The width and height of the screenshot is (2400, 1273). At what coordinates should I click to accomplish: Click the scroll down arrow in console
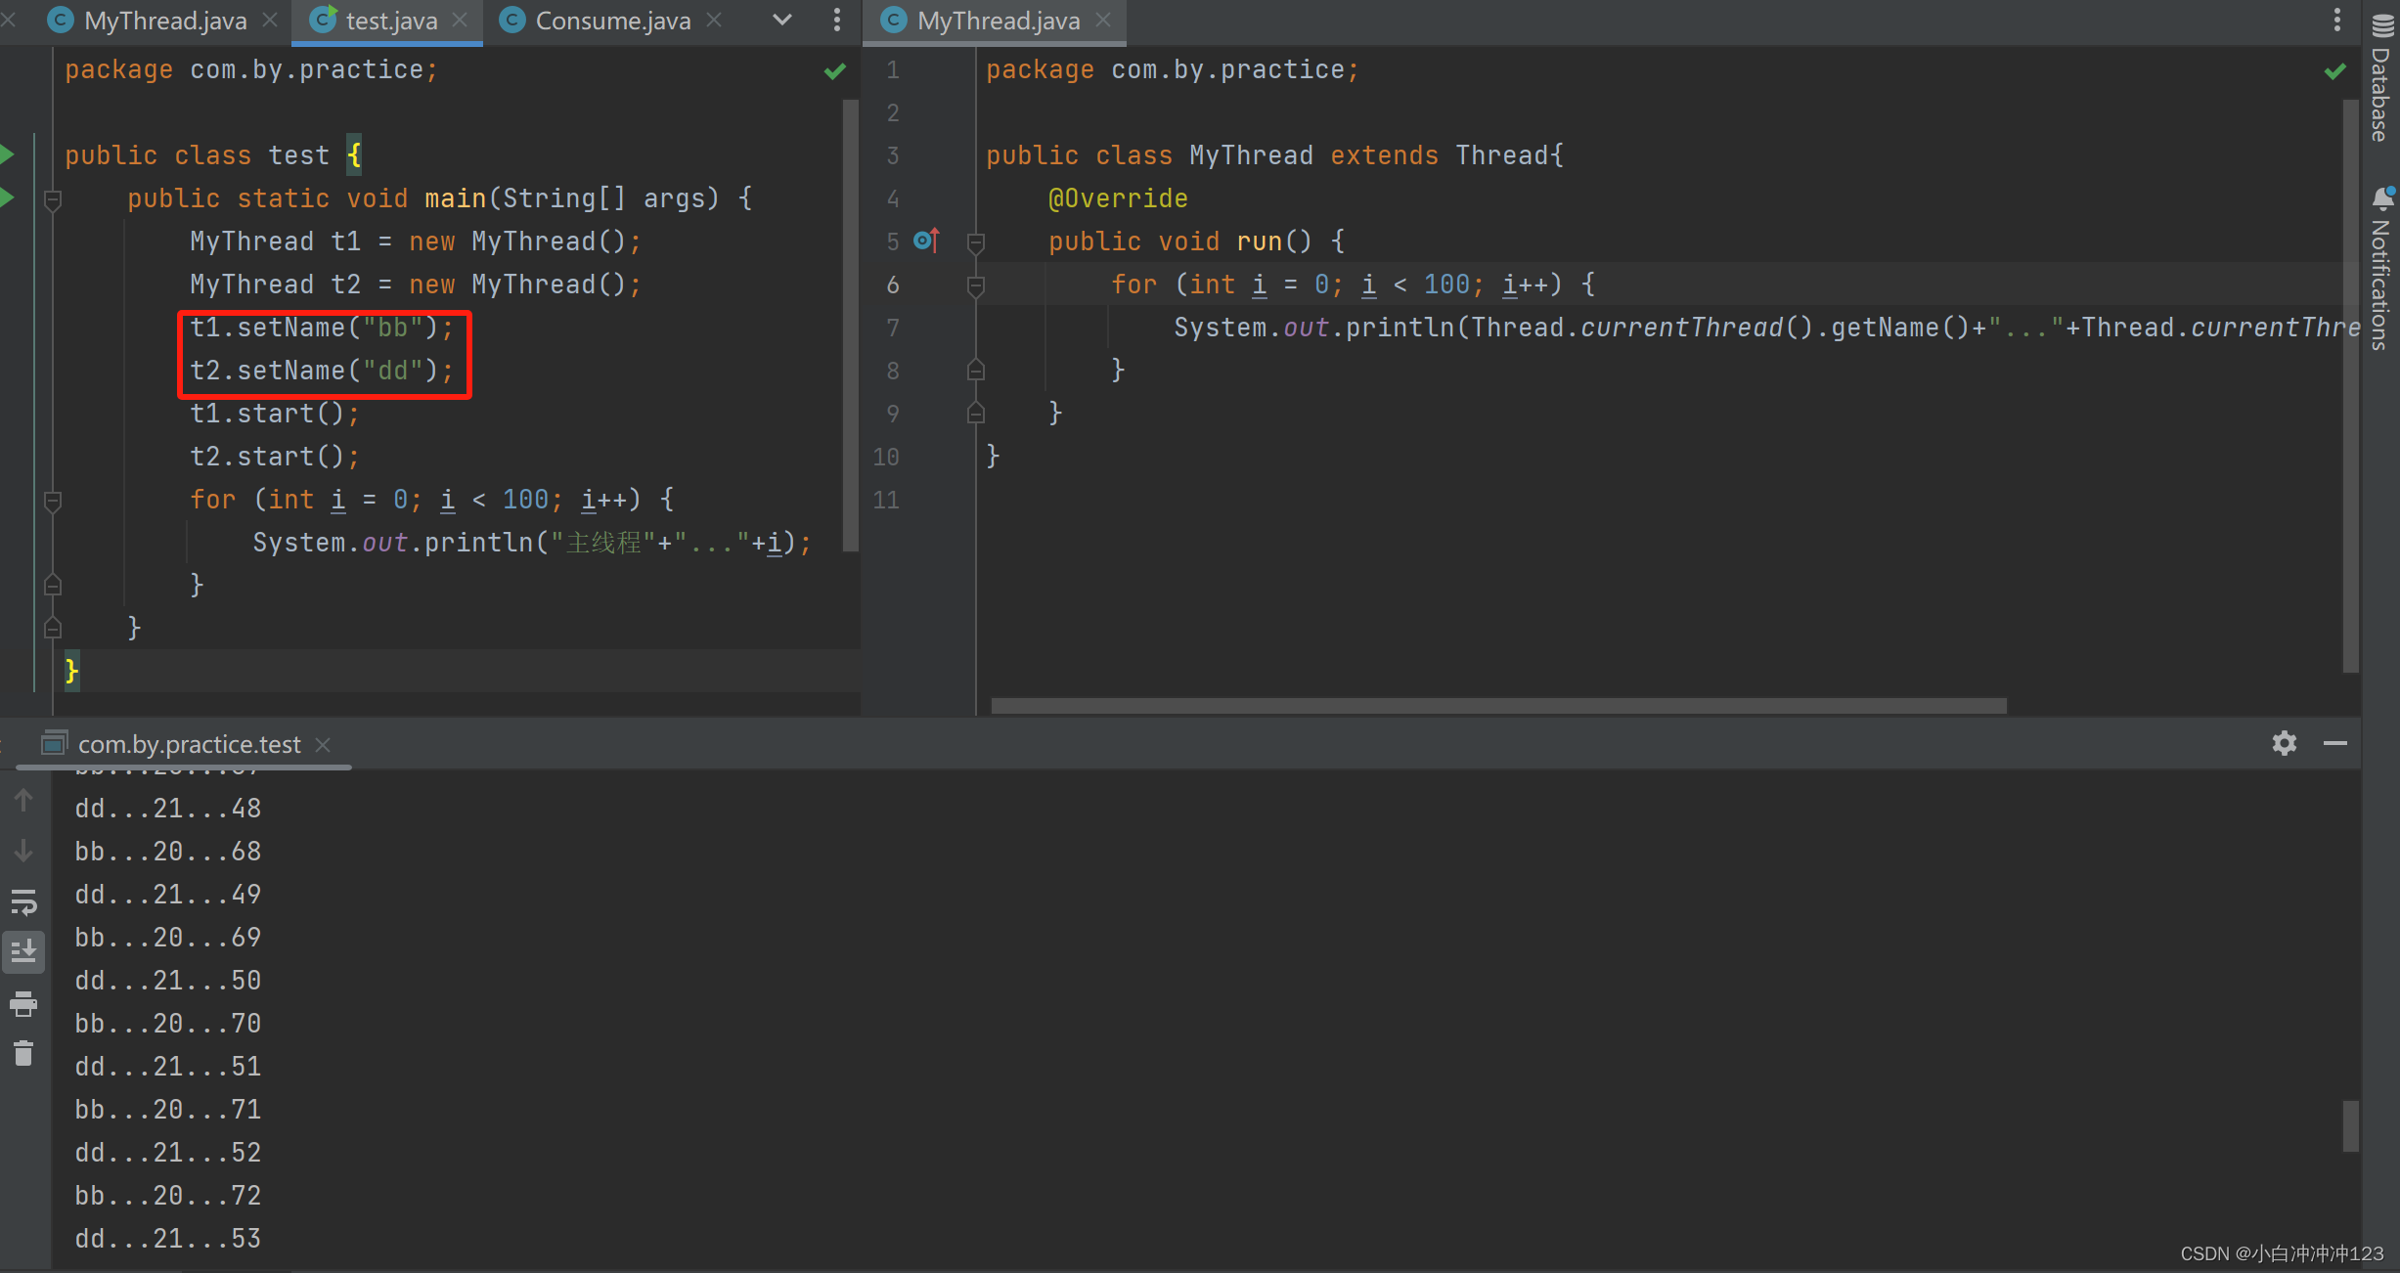[x=23, y=851]
